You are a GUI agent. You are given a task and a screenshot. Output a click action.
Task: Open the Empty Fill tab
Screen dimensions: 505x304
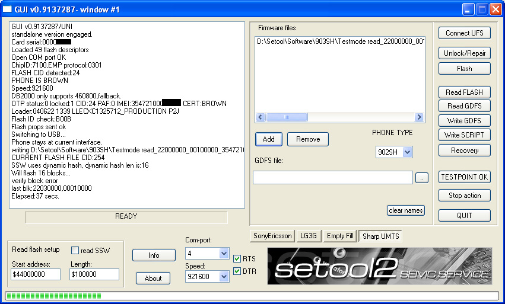point(340,236)
